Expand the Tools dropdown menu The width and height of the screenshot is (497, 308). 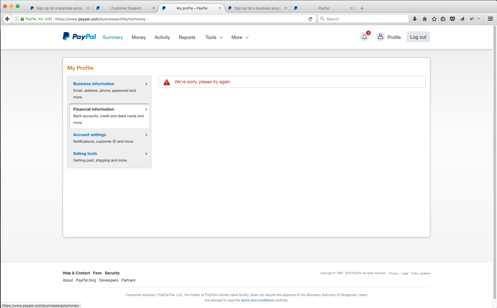tap(214, 37)
